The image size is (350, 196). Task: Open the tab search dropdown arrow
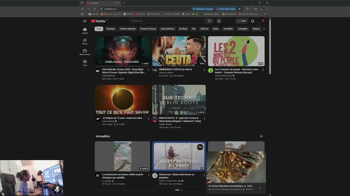(x=82, y=3)
